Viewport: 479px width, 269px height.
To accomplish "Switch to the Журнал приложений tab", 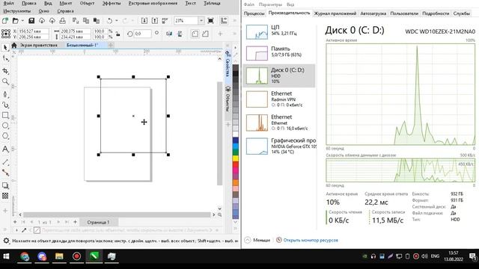I will coord(335,13).
